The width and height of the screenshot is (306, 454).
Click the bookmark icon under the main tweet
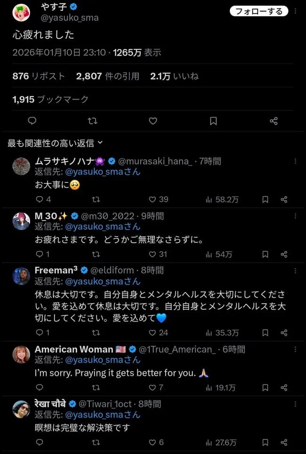(x=213, y=121)
